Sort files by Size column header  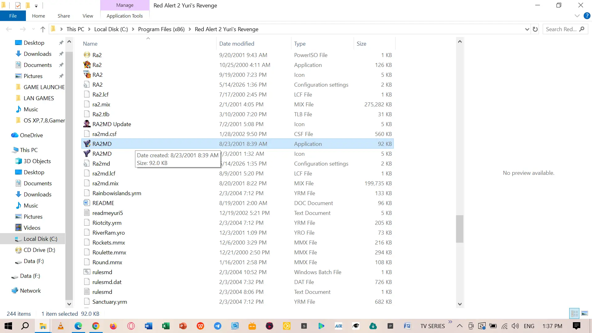click(374, 43)
